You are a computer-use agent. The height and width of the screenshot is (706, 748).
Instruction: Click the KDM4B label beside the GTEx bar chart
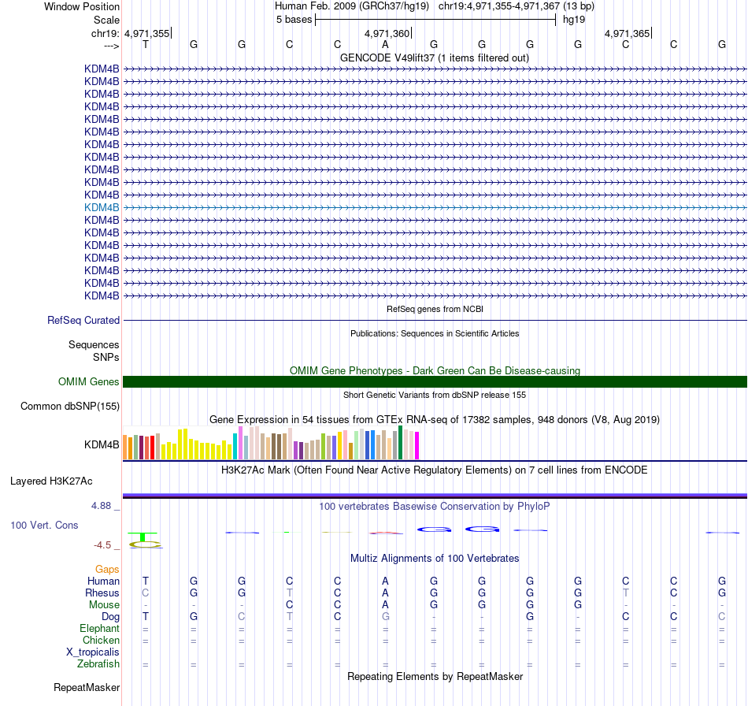click(x=102, y=445)
